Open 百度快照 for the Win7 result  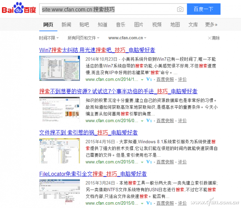(165, 79)
